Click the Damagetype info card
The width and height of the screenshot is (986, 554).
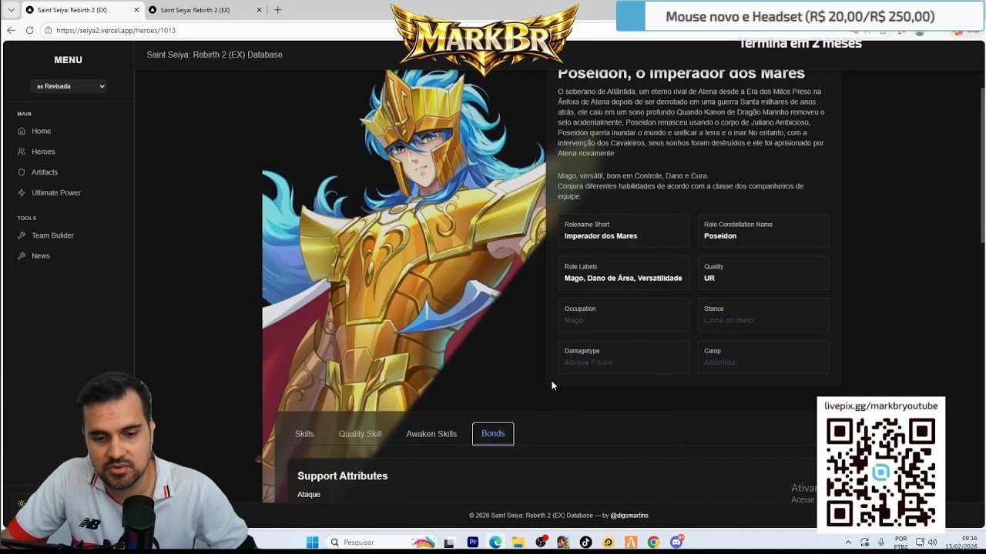pos(624,357)
